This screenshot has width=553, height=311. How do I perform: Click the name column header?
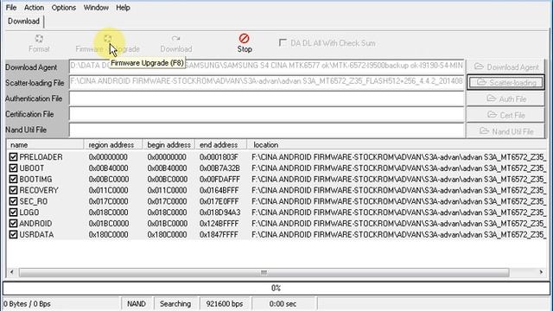tap(45, 144)
